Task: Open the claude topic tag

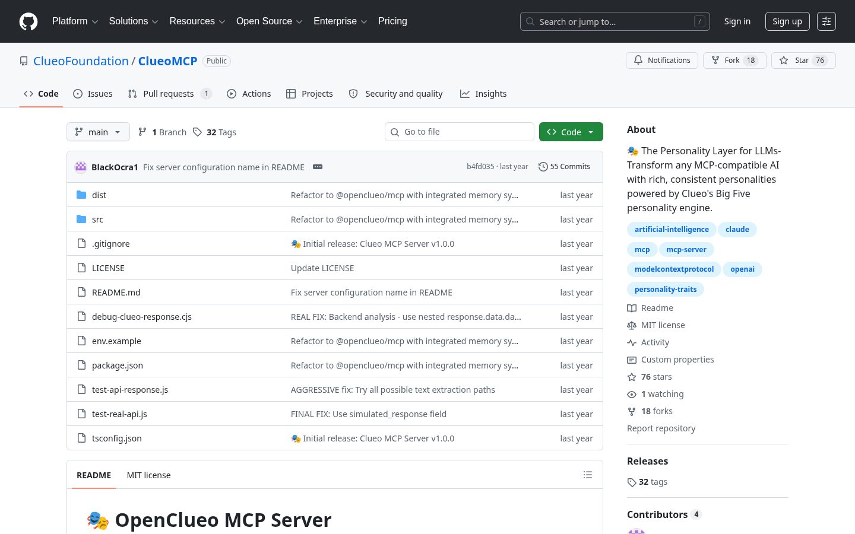Action: pyautogui.click(x=737, y=230)
